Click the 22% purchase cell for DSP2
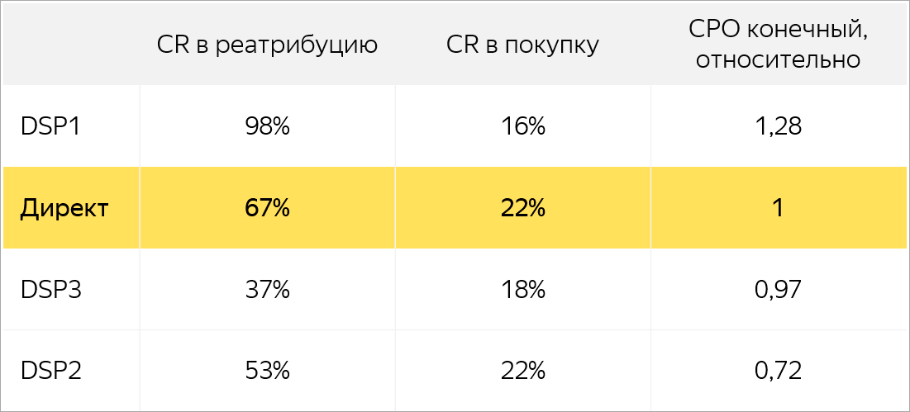The image size is (910, 412). click(x=523, y=371)
